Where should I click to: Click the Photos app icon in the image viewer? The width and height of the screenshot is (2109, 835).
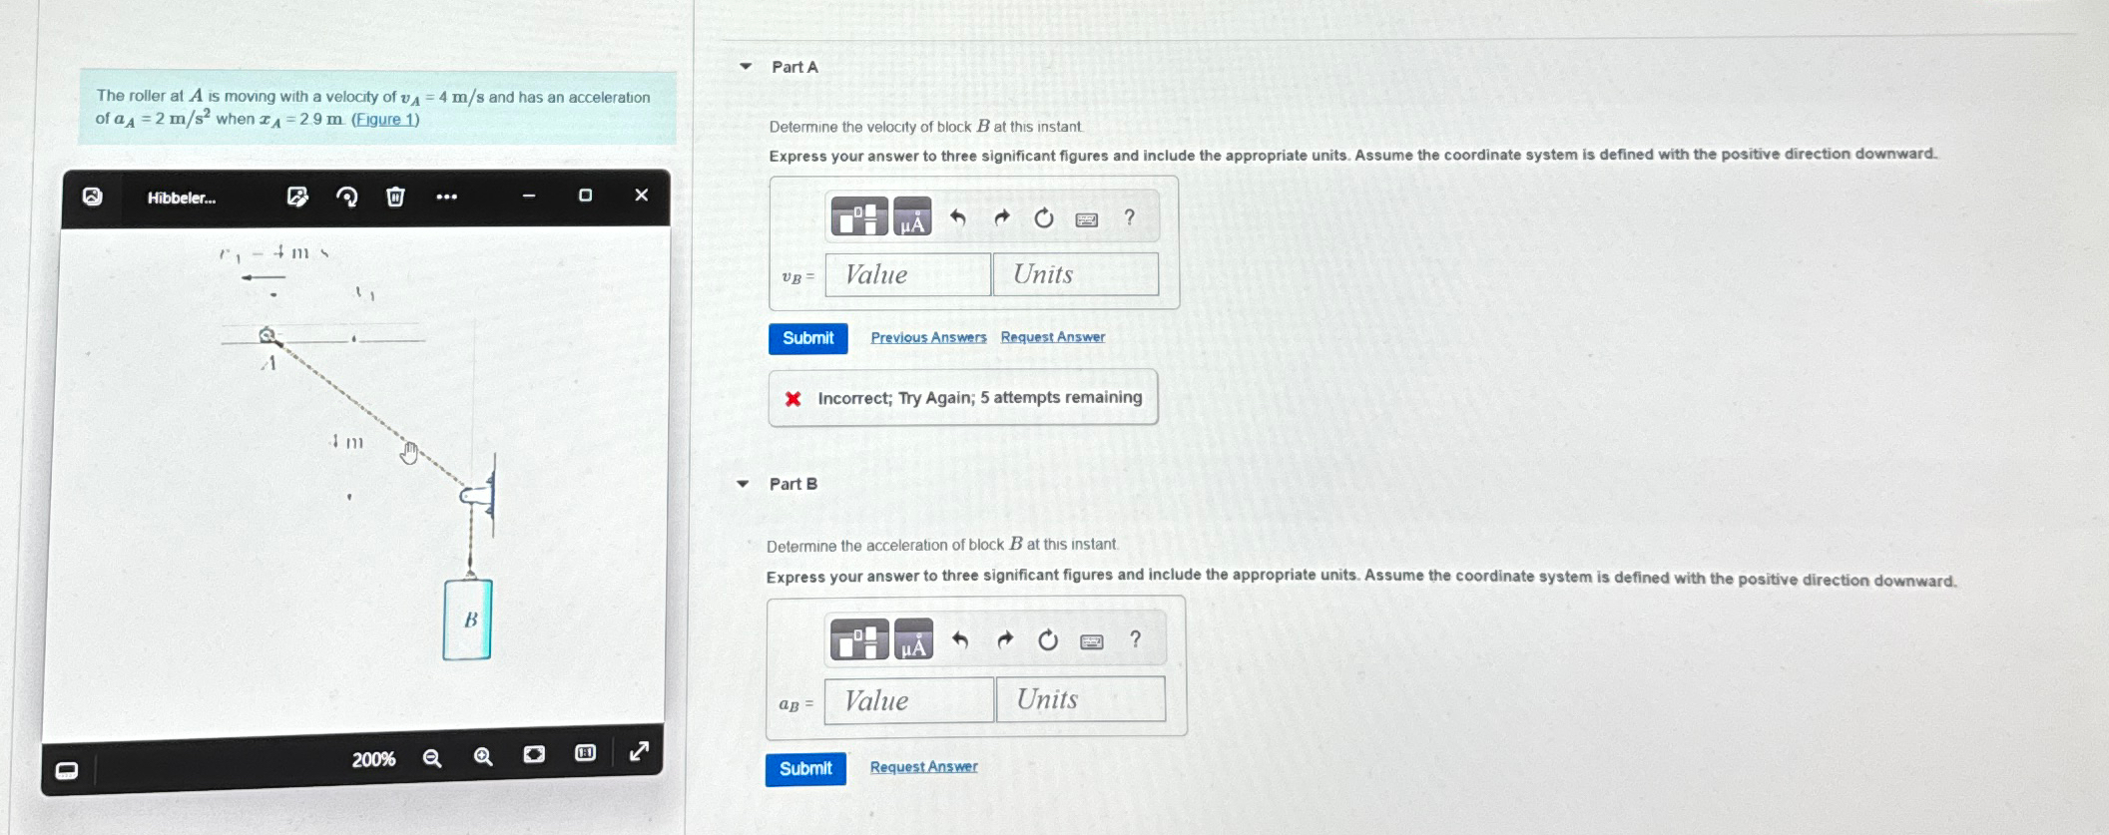pos(92,197)
